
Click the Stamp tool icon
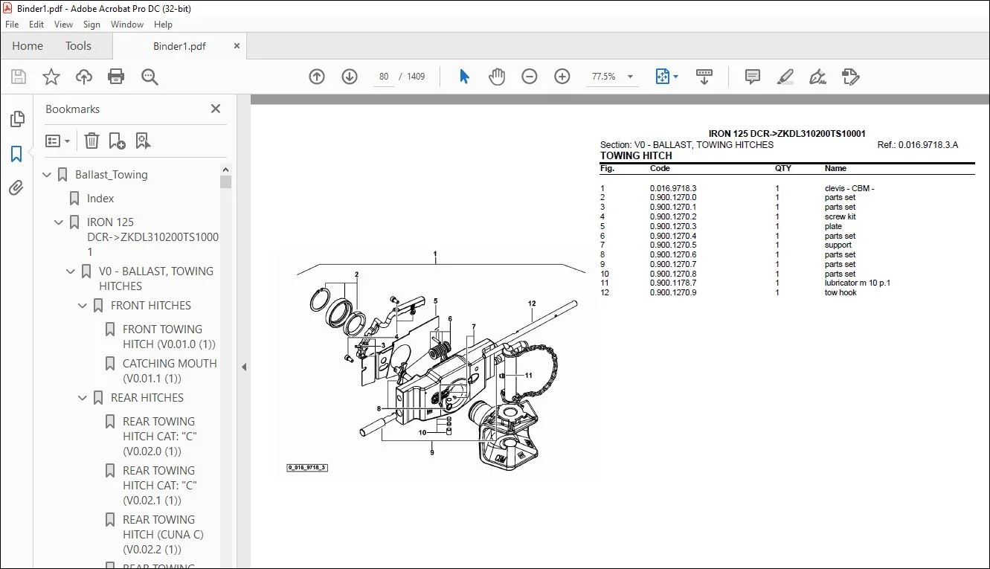coord(850,77)
